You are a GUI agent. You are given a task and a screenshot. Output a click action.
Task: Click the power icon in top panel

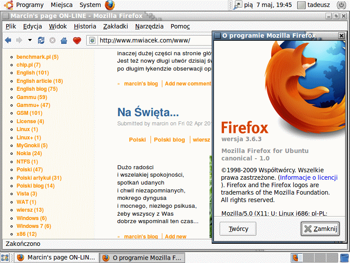click(341, 5)
